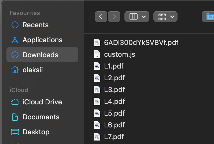The image size is (214, 144).
Task: Open Recents in the sidebar
Action: tap(42, 25)
